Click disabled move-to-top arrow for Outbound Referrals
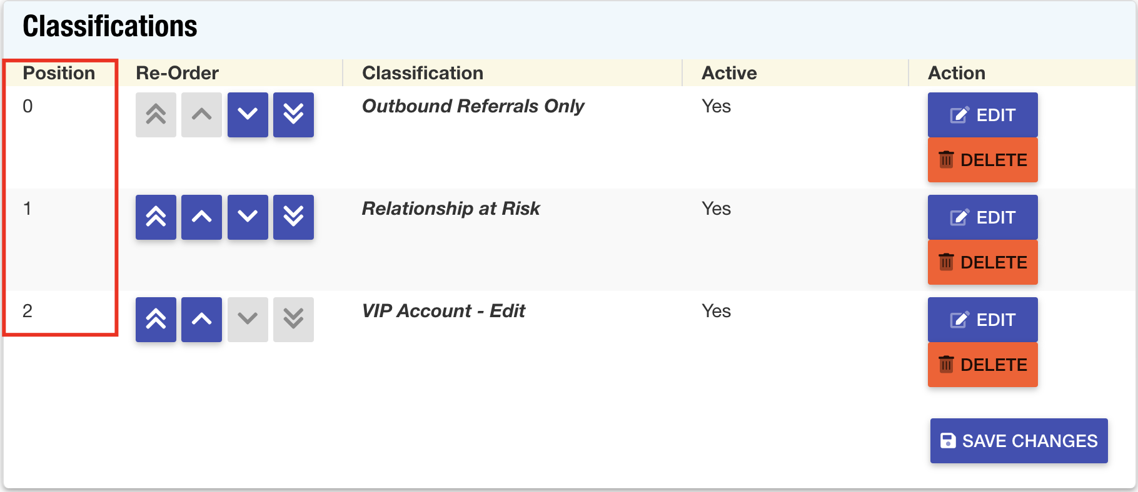The image size is (1138, 492). coord(156,115)
